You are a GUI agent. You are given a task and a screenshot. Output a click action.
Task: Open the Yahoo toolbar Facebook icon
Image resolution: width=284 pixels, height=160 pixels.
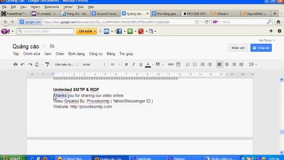point(119,31)
